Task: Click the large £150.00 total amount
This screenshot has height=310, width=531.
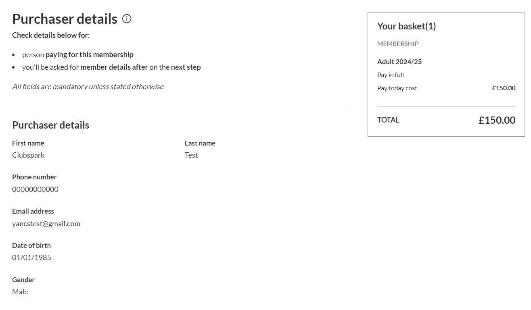Action: (x=497, y=120)
